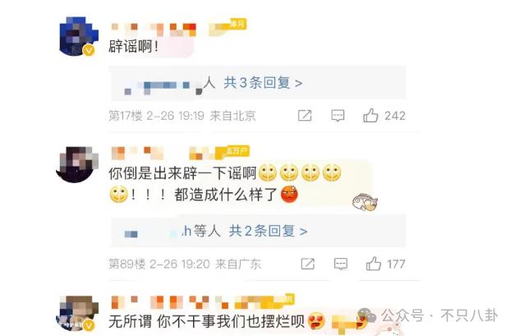The width and height of the screenshot is (515, 336).
Task: Like the 辟谣啊 comment with 242 likes
Action: pos(370,115)
